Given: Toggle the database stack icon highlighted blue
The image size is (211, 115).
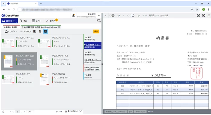Looking at the screenshot, I should (x=46, y=31).
